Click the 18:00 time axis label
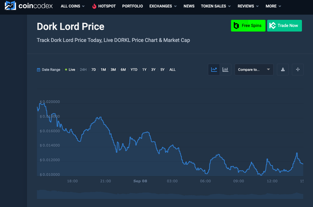Image resolution: width=313 pixels, height=207 pixels. (72, 181)
